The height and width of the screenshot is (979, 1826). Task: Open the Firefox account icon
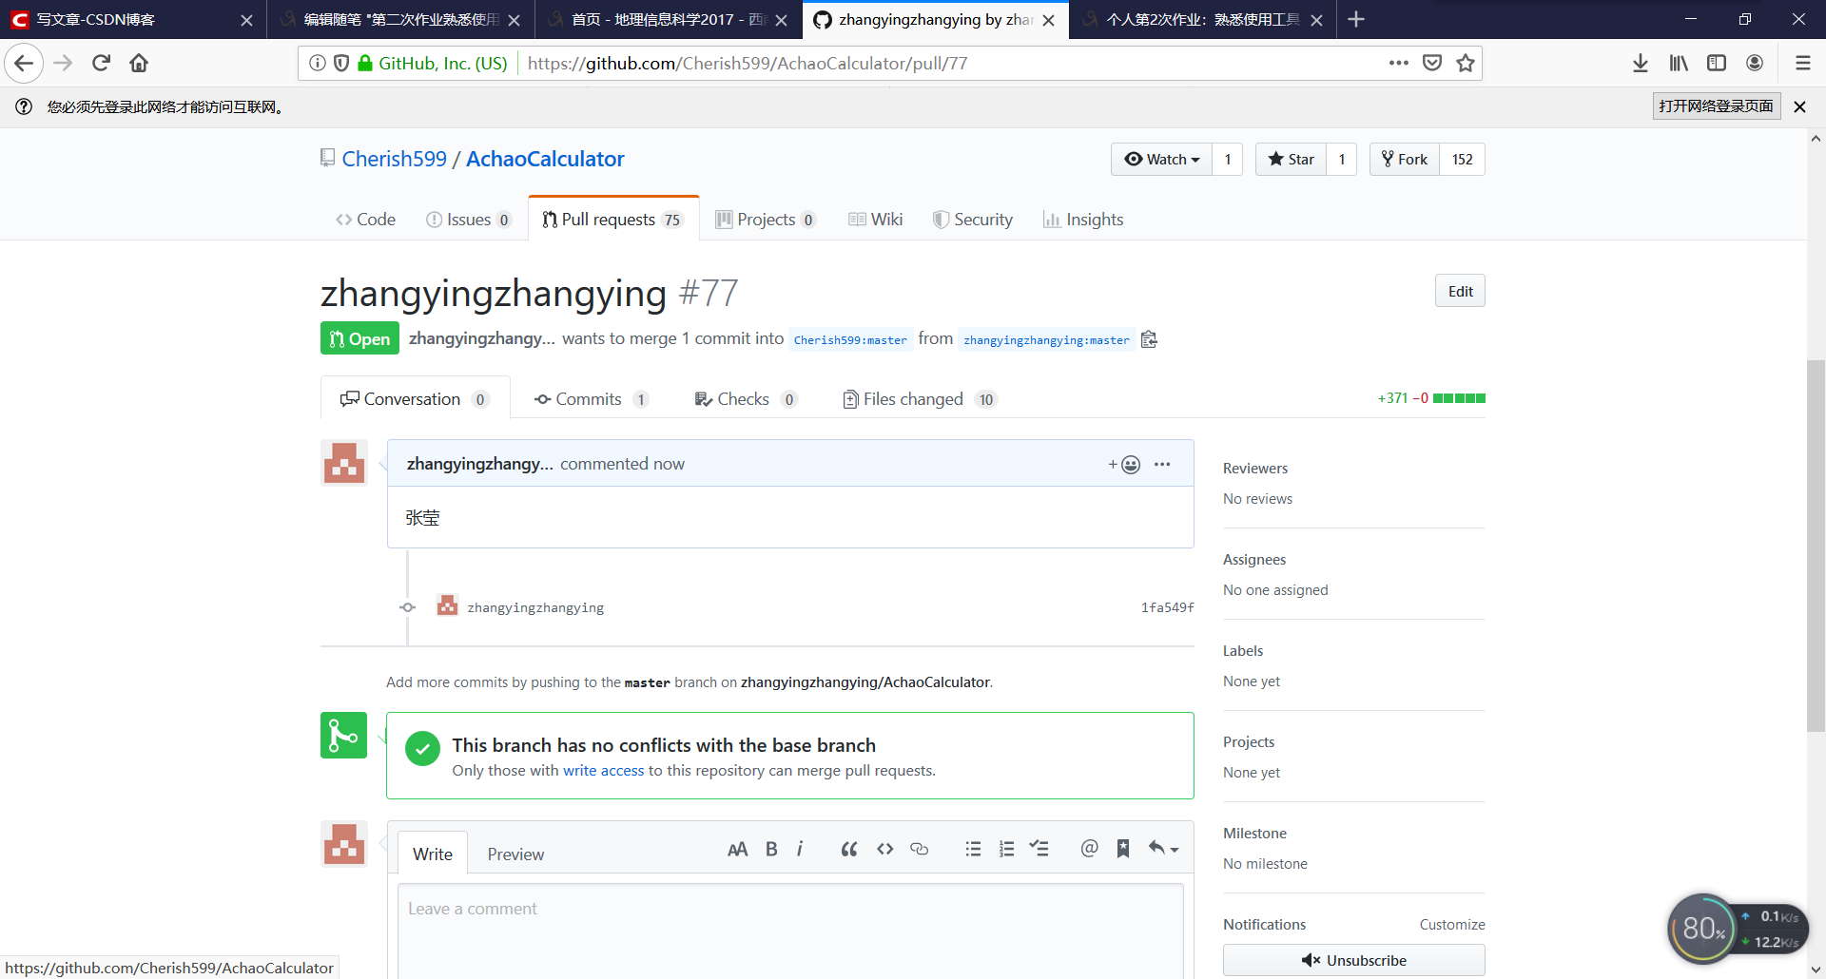(x=1755, y=63)
